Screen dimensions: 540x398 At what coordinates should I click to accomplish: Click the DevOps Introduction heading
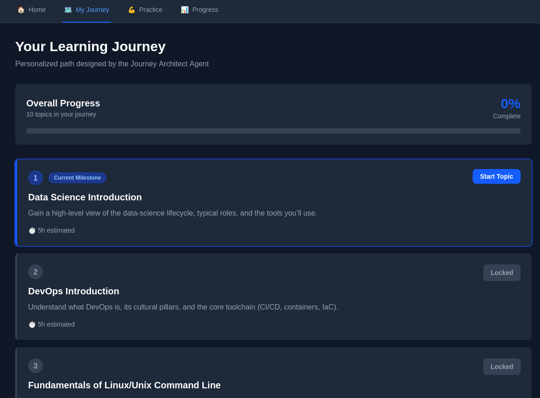[73, 291]
